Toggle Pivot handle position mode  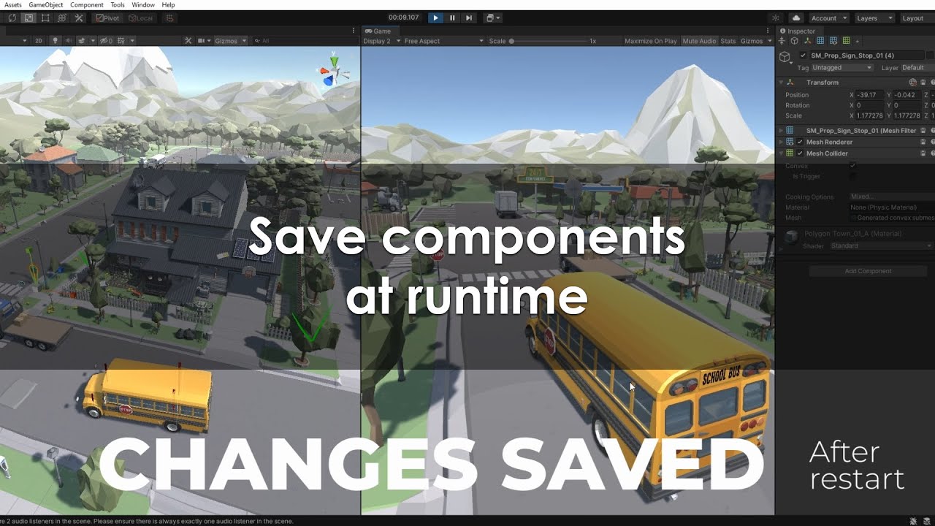click(109, 18)
